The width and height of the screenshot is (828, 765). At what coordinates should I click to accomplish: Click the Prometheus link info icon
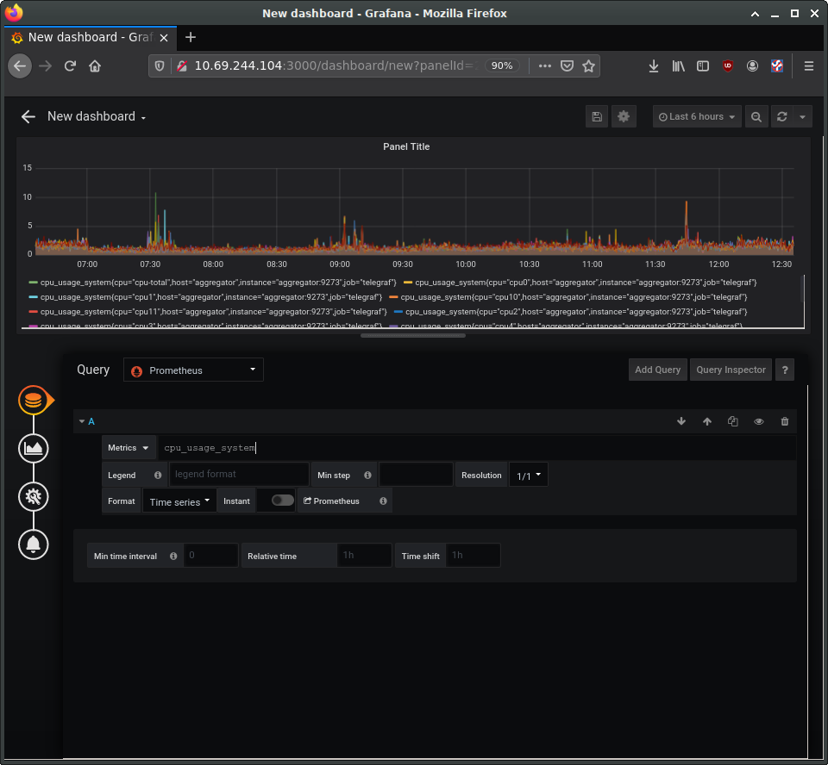383,501
